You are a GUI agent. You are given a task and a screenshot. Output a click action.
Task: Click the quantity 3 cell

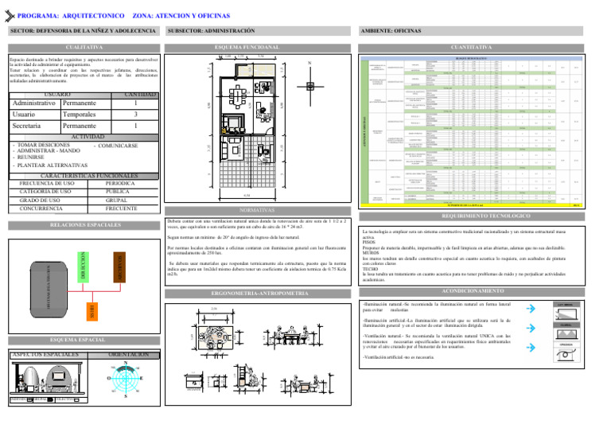click(135, 115)
